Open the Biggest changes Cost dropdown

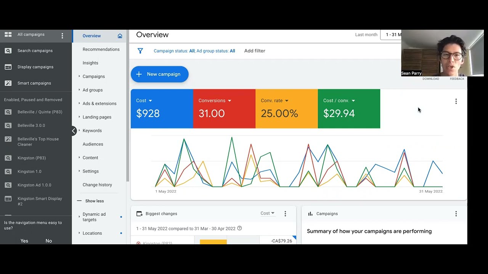tap(268, 213)
